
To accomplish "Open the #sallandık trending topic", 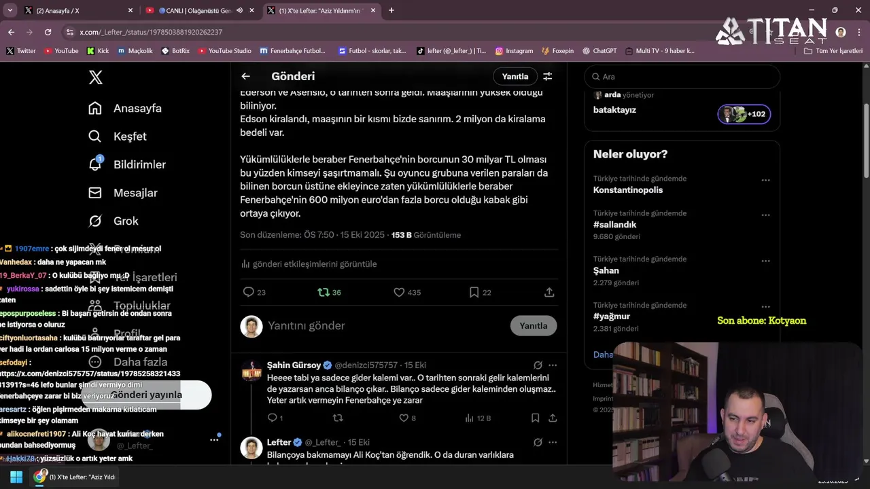I will (615, 225).
